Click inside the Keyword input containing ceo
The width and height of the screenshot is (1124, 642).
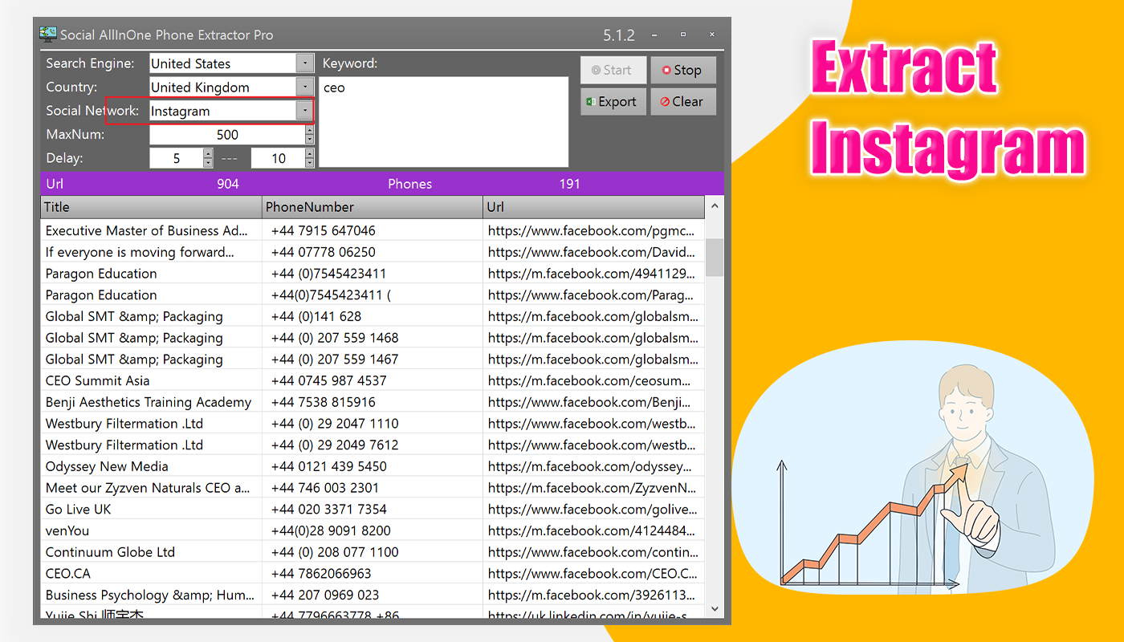[x=443, y=120]
